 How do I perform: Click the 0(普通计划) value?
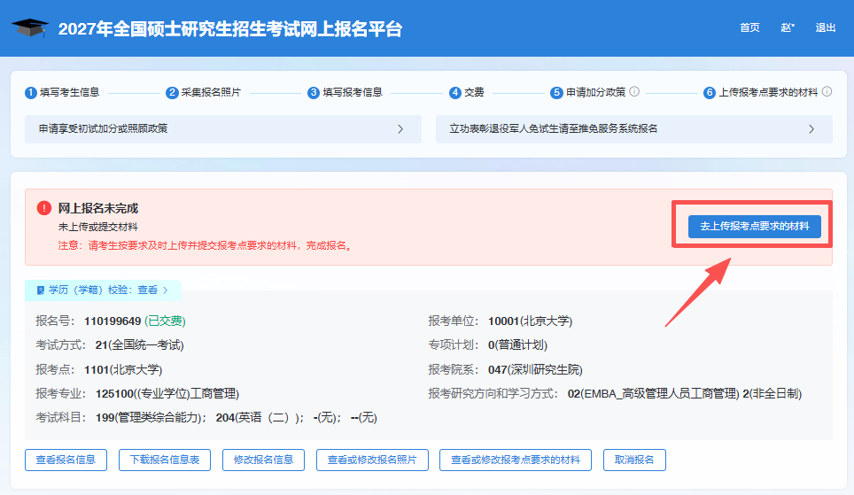517,345
